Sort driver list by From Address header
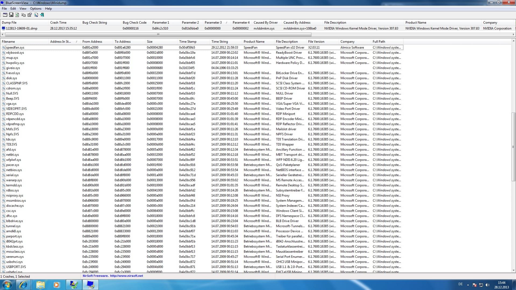 click(97, 42)
